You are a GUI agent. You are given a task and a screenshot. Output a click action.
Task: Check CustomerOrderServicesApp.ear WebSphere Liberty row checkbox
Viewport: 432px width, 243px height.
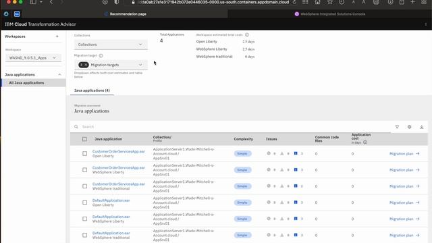point(84,169)
